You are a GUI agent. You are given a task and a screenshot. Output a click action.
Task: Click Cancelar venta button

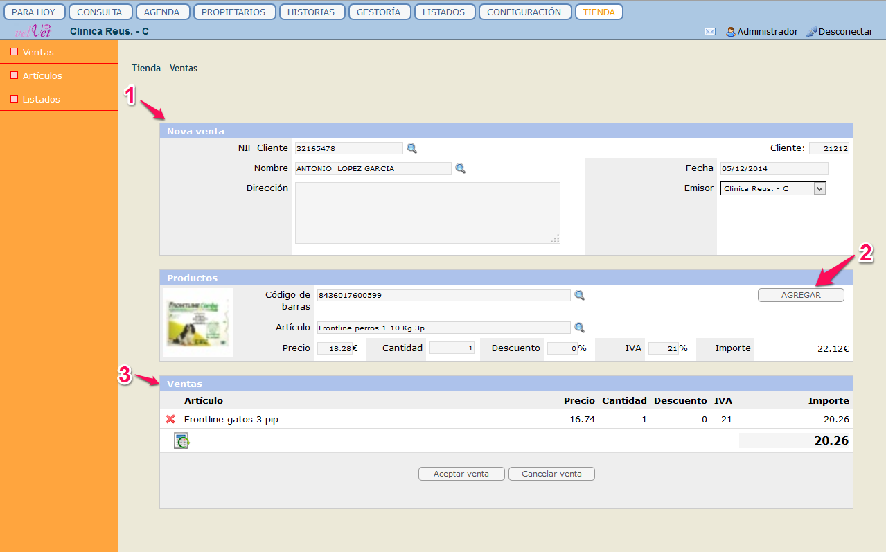[x=551, y=474]
